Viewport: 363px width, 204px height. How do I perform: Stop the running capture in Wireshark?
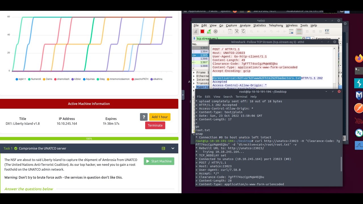[202, 31]
